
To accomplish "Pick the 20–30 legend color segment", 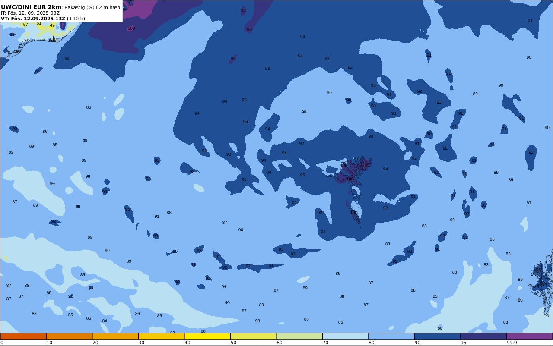I will (x=115, y=336).
